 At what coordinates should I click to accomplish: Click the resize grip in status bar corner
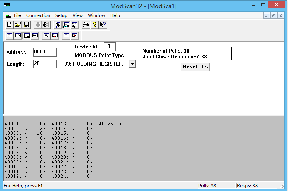282,186
